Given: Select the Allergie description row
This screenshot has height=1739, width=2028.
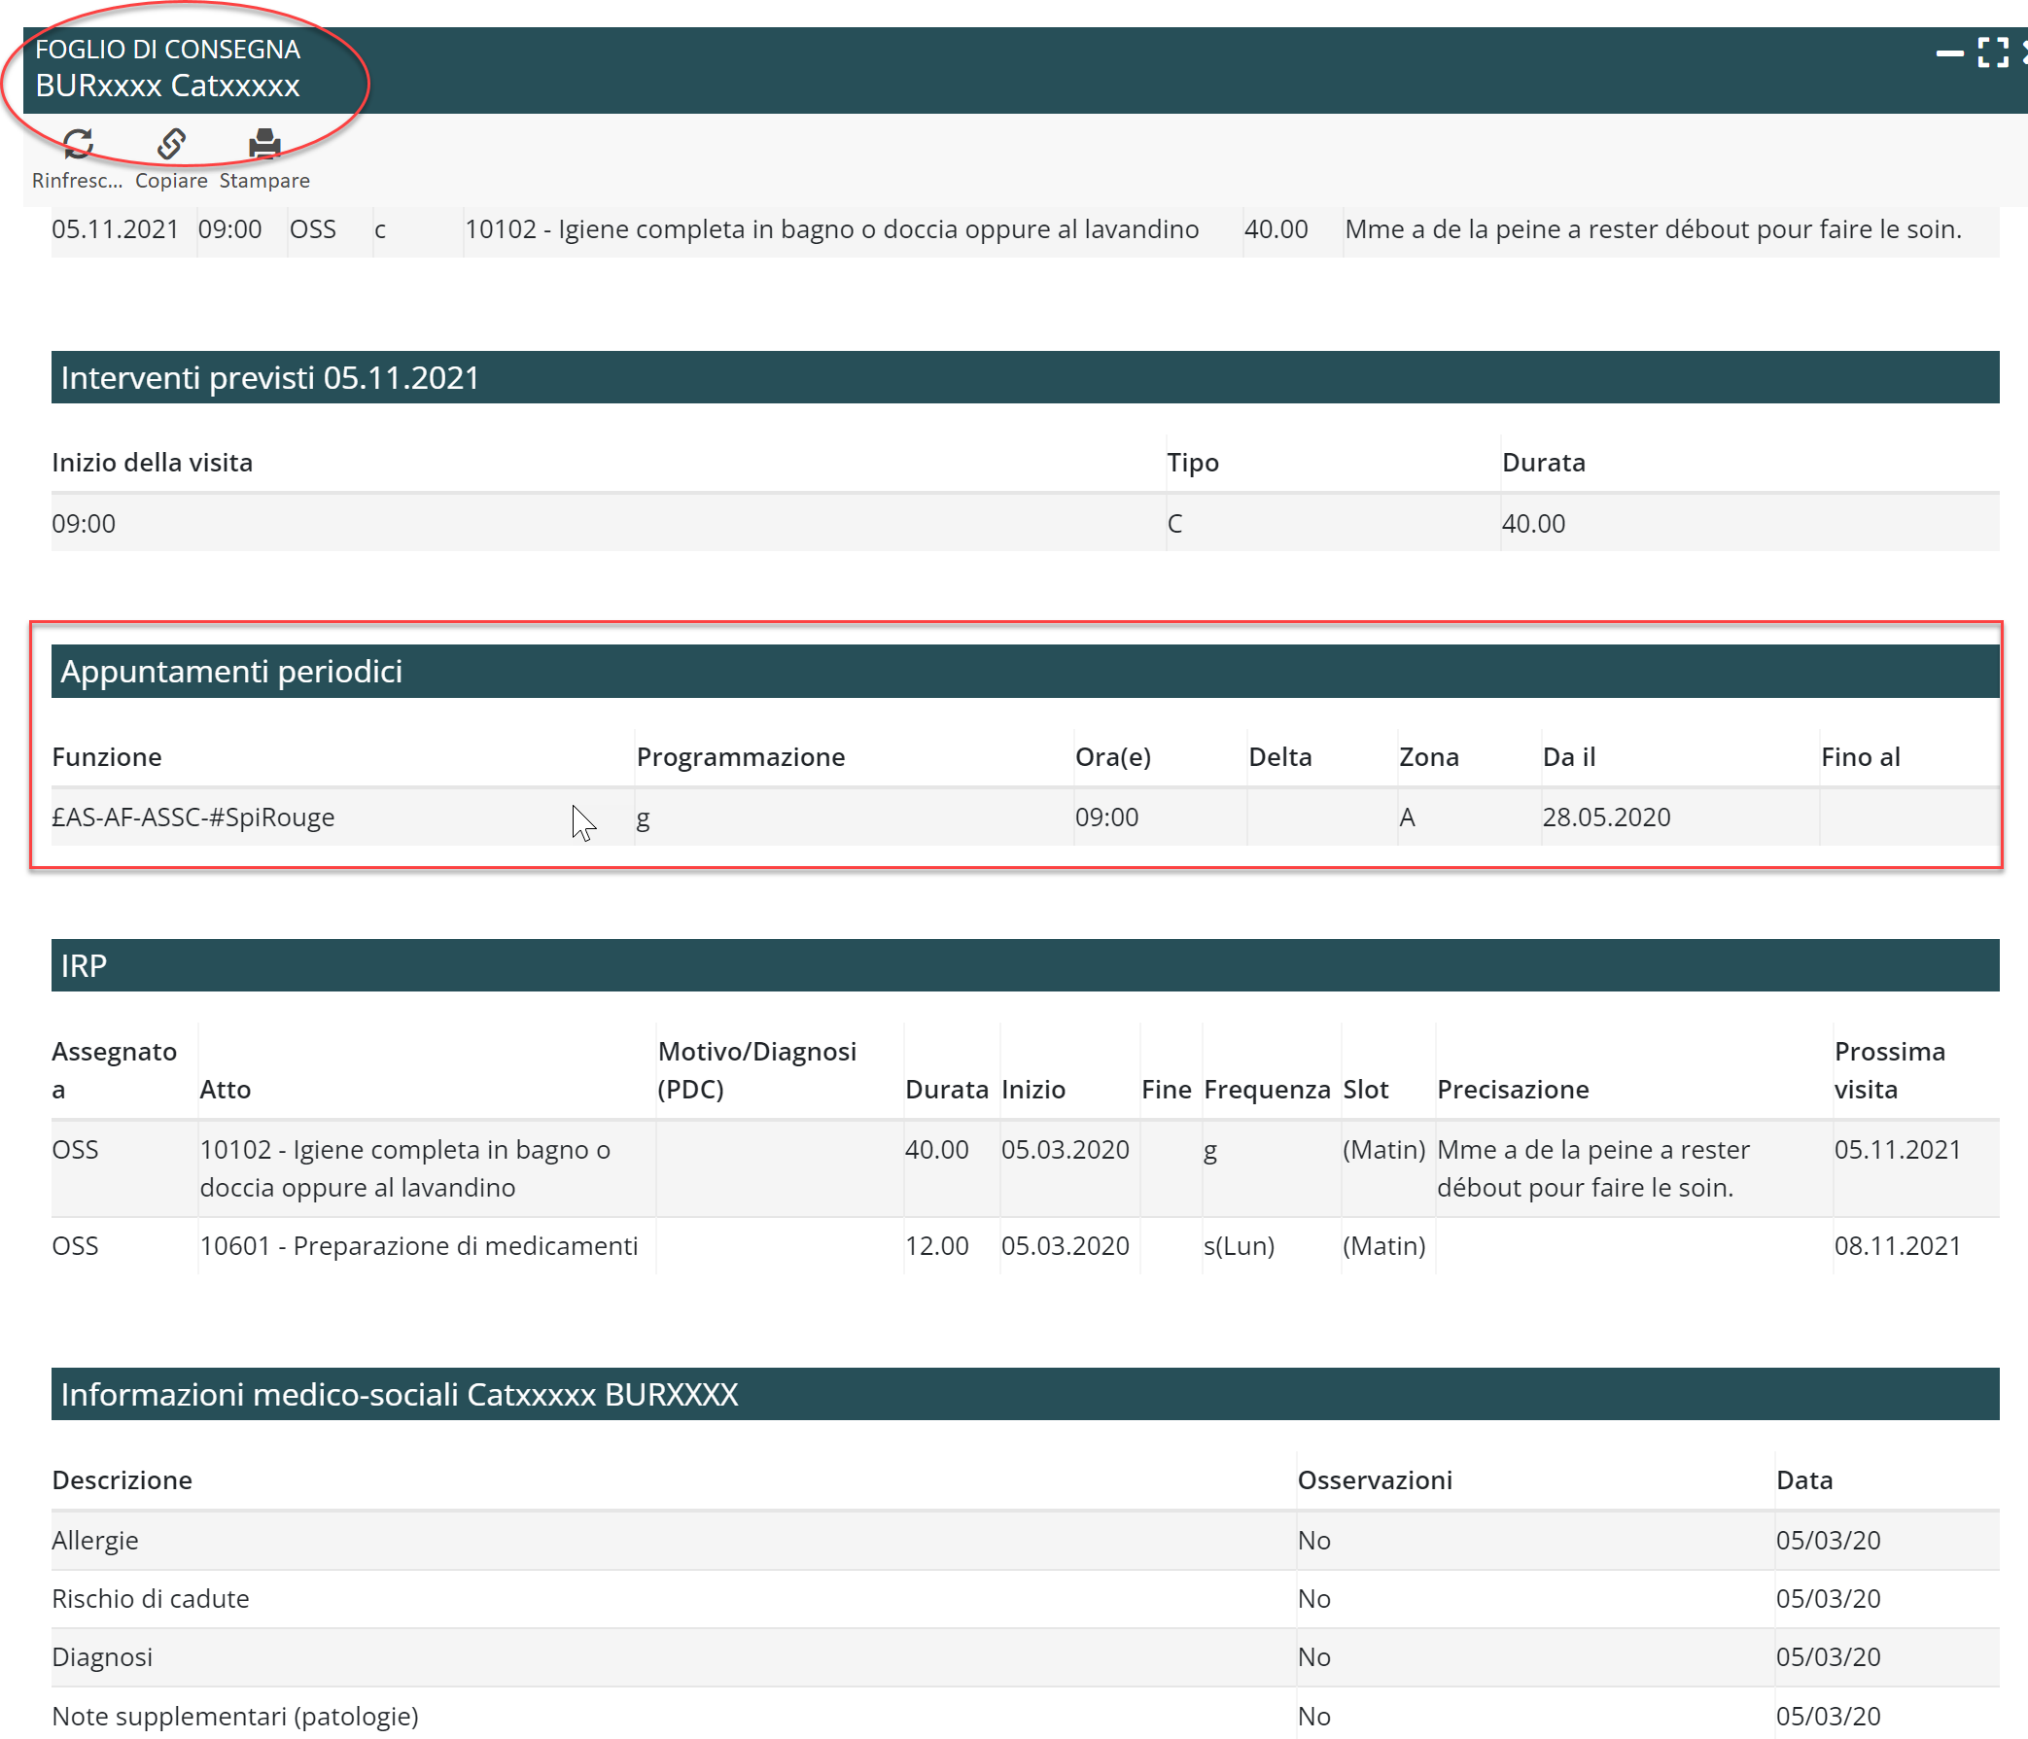Looking at the screenshot, I should [x=95, y=1541].
